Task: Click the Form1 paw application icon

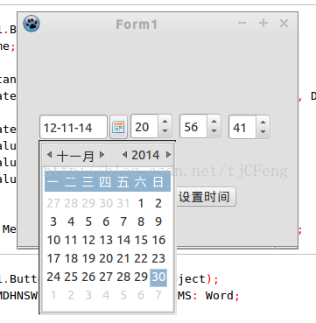Action: 32,24
